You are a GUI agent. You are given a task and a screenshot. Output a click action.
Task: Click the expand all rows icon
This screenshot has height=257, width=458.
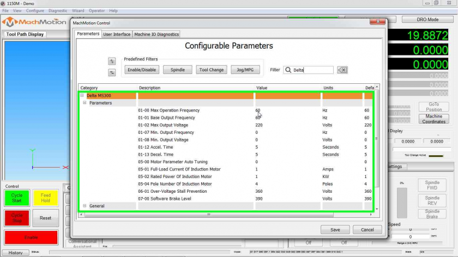[112, 62]
